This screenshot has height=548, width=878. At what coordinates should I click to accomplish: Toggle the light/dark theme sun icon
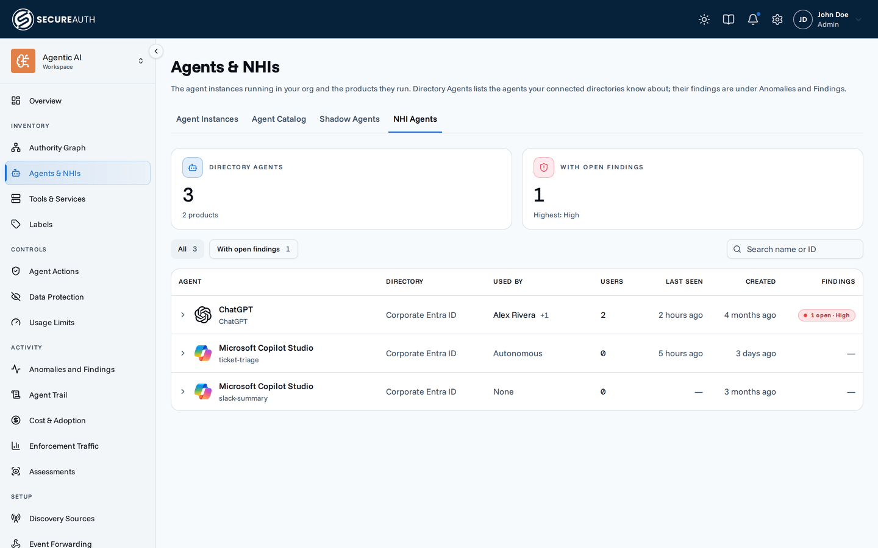[704, 19]
